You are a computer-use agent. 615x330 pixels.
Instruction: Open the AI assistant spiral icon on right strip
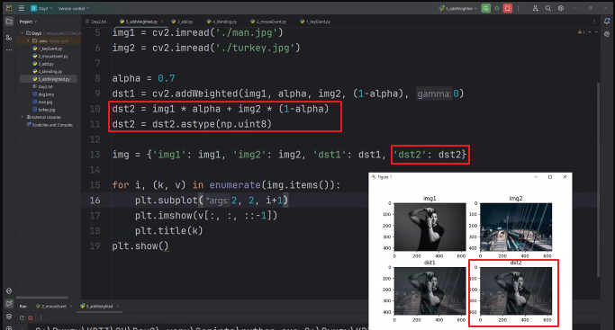click(607, 34)
